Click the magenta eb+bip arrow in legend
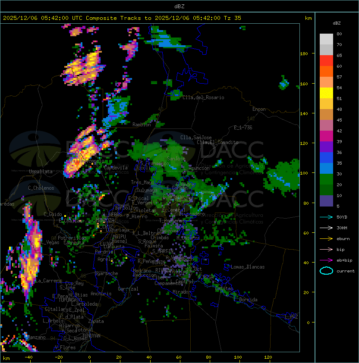359x363 pixels. [326, 260]
